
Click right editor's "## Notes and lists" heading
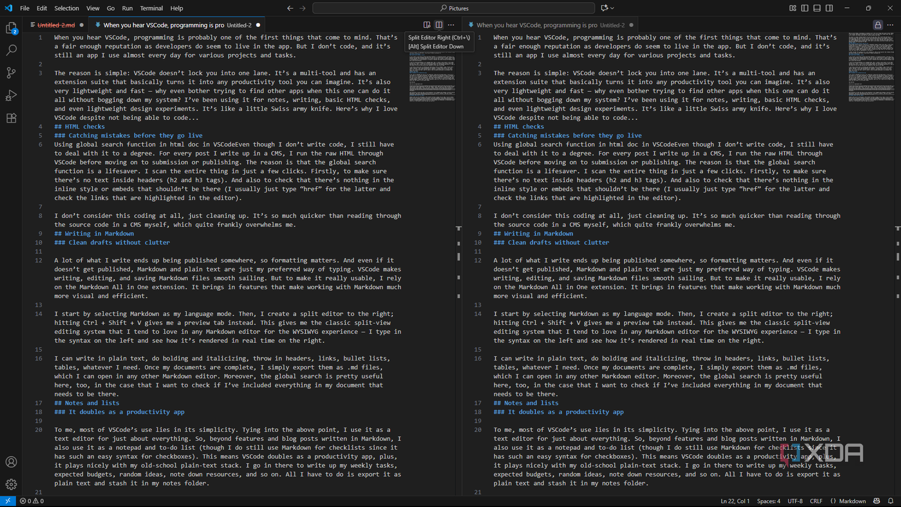[526, 403]
